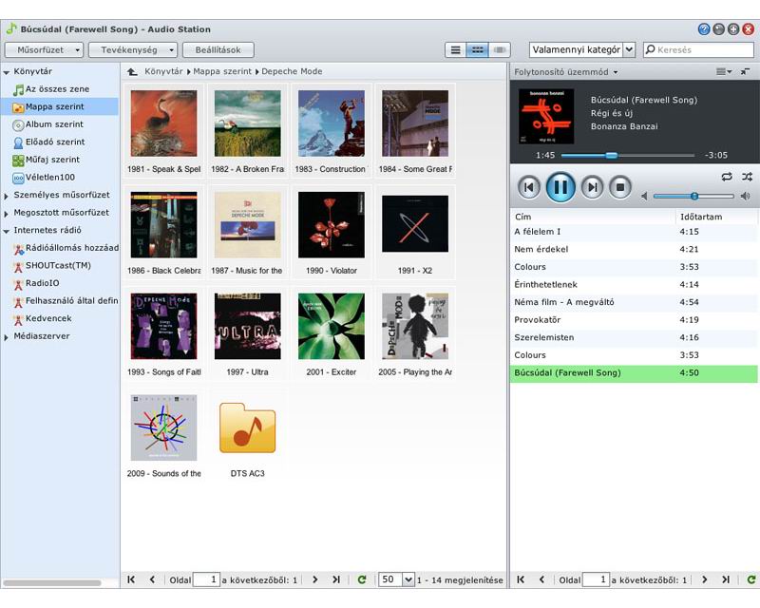
Task: Stop playback with the stop button
Action: click(x=619, y=187)
